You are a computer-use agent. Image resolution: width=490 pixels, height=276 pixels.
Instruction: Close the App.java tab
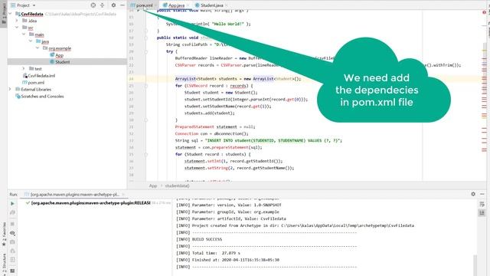tap(188, 5)
